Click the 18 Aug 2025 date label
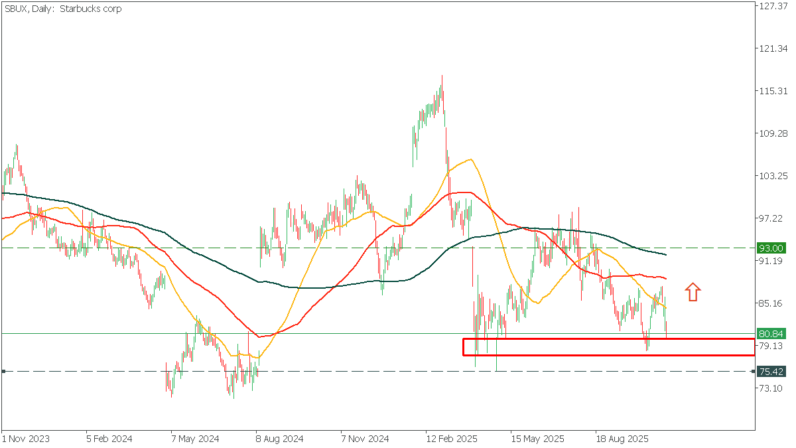 pyautogui.click(x=620, y=439)
